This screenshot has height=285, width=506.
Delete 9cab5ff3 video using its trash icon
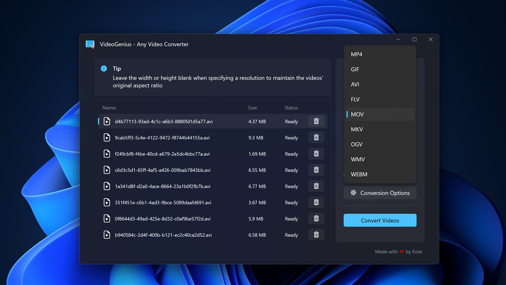[316, 137]
